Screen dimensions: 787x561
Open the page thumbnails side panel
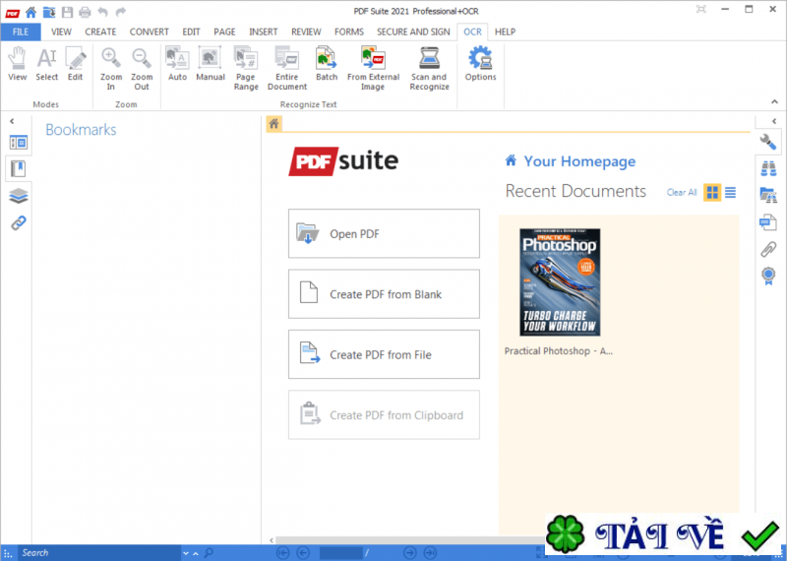(19, 143)
